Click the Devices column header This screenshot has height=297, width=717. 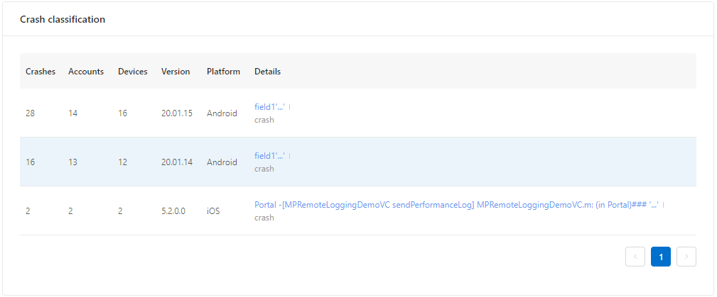click(133, 72)
